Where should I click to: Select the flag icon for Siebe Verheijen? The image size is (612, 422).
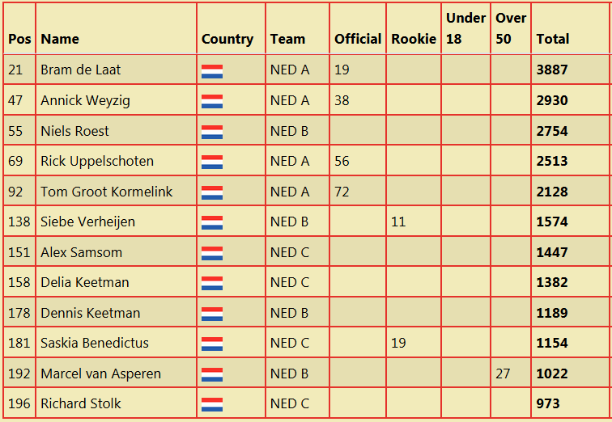pyautogui.click(x=212, y=223)
